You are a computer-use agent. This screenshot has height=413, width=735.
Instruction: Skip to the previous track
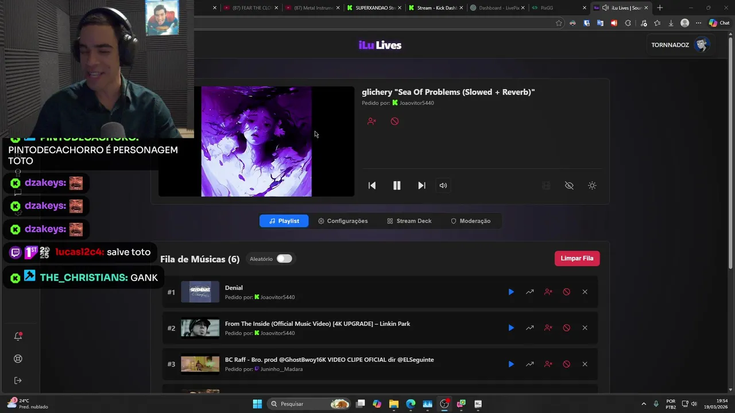pyautogui.click(x=372, y=185)
